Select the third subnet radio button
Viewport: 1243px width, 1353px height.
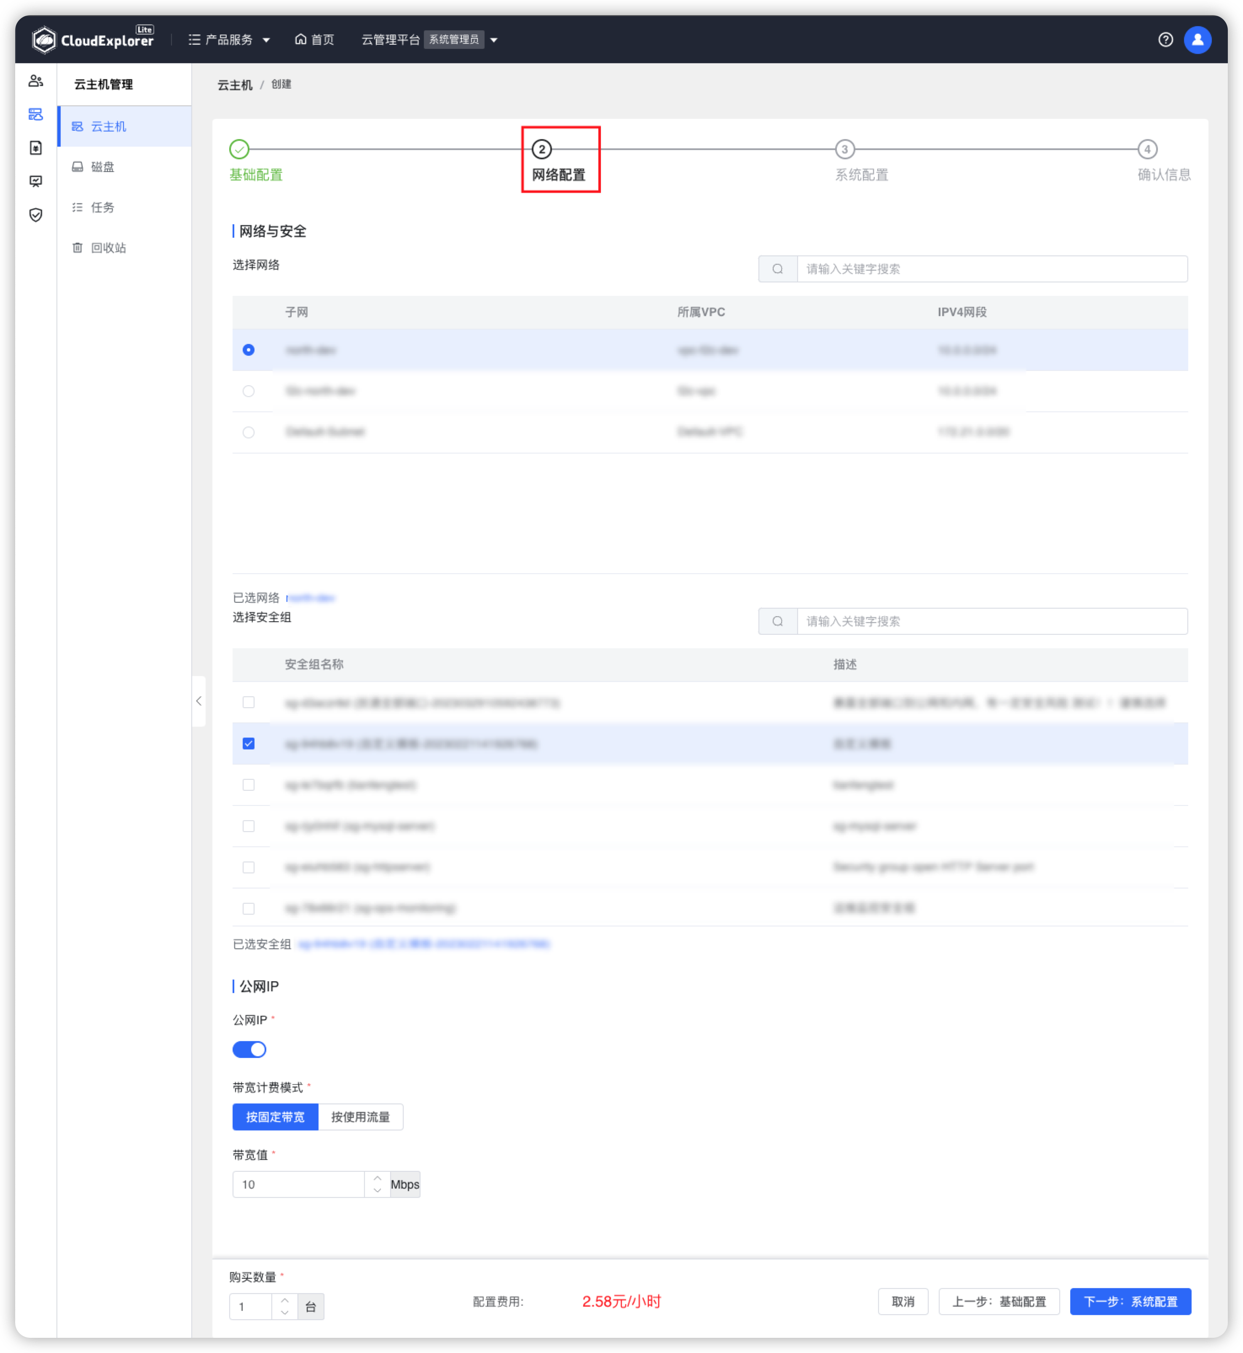[x=248, y=432]
